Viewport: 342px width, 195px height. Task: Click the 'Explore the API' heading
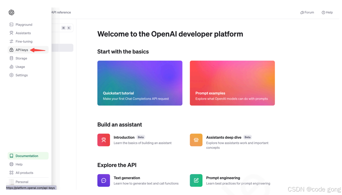[117, 165]
